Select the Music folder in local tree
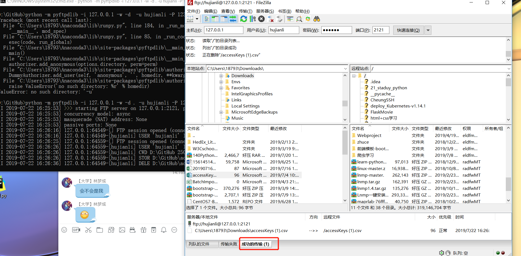 (237, 118)
